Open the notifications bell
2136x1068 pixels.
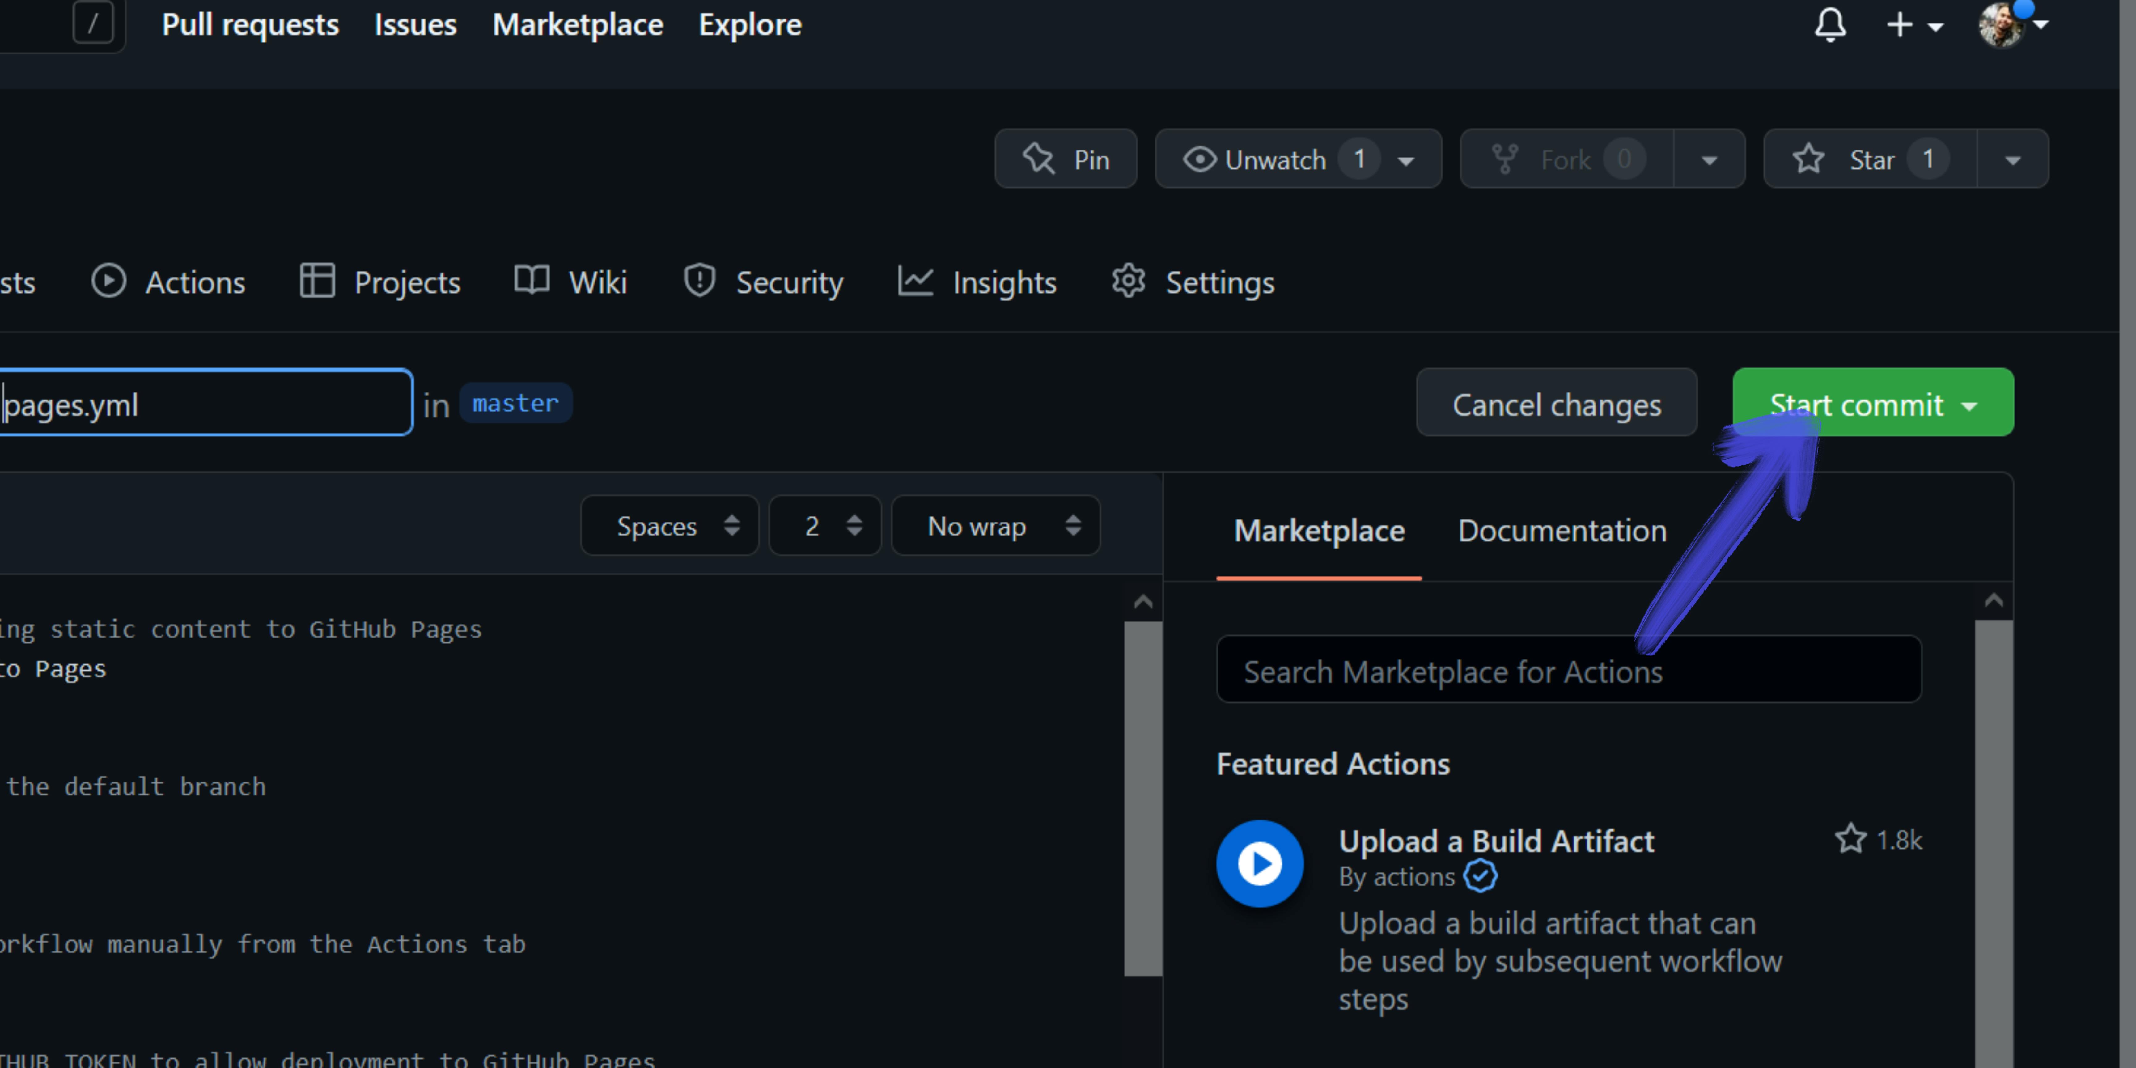1830,25
